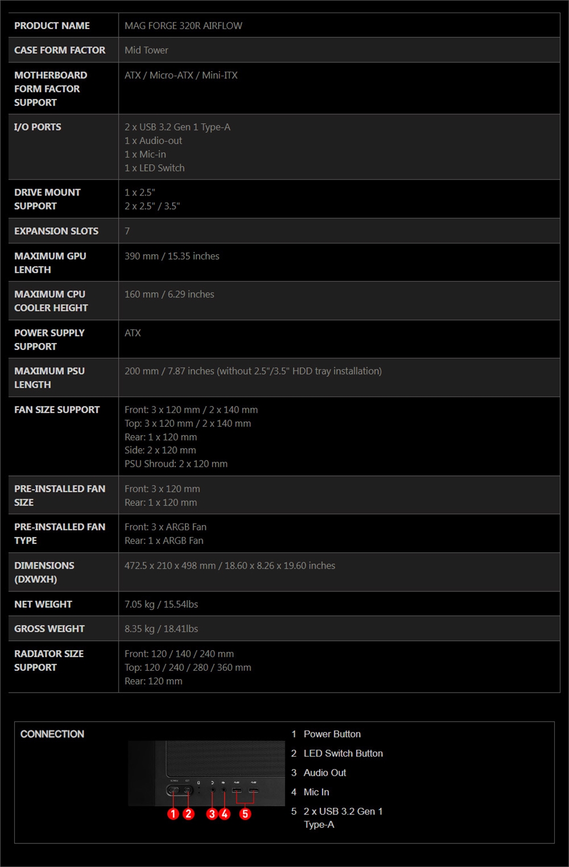Click the EXPANSION SLOTS row label
Screen dimensions: 569x867
56,231
